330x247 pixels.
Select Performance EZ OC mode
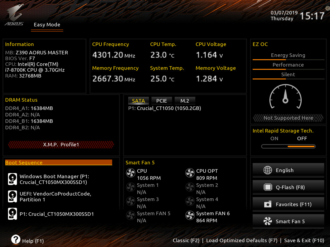click(288, 65)
